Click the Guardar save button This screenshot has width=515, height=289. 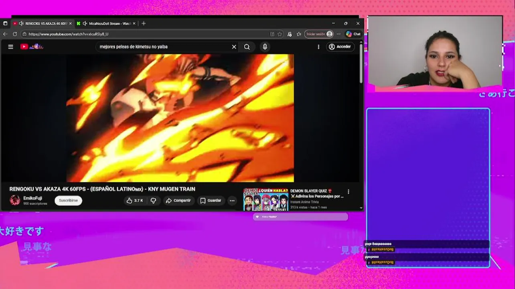[211, 200]
